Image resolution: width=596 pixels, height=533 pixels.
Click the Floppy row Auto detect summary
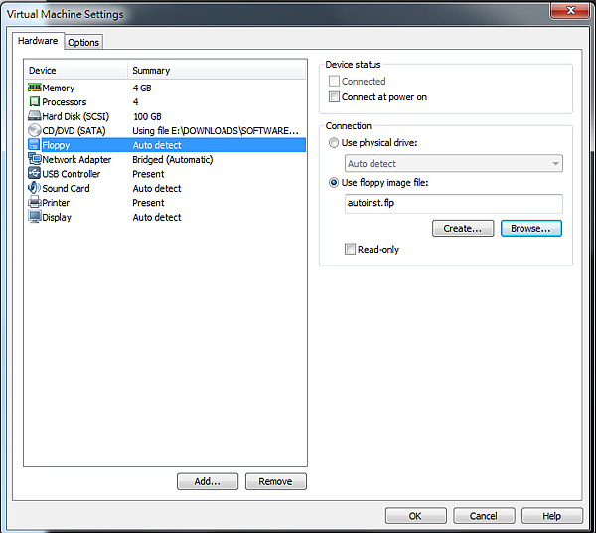coord(157,145)
